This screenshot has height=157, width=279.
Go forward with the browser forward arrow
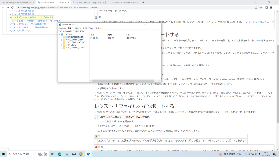click(x=8, y=8)
